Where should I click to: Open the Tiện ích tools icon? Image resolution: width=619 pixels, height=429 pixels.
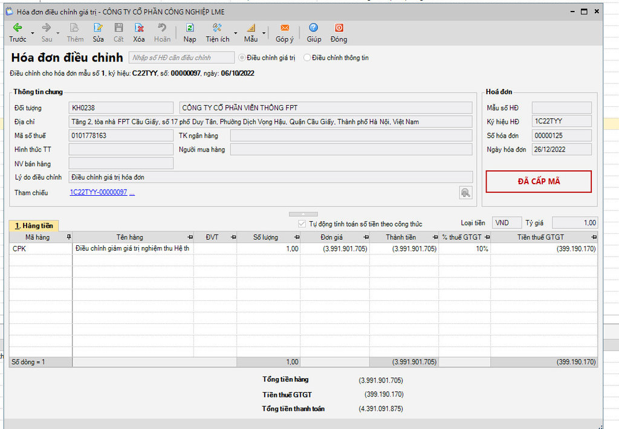[217, 28]
